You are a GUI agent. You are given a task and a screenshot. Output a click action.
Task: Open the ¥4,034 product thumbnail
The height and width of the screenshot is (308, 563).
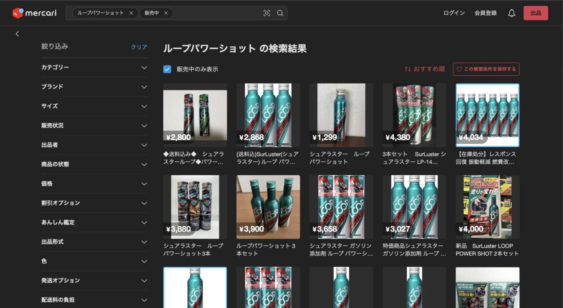pyautogui.click(x=487, y=115)
